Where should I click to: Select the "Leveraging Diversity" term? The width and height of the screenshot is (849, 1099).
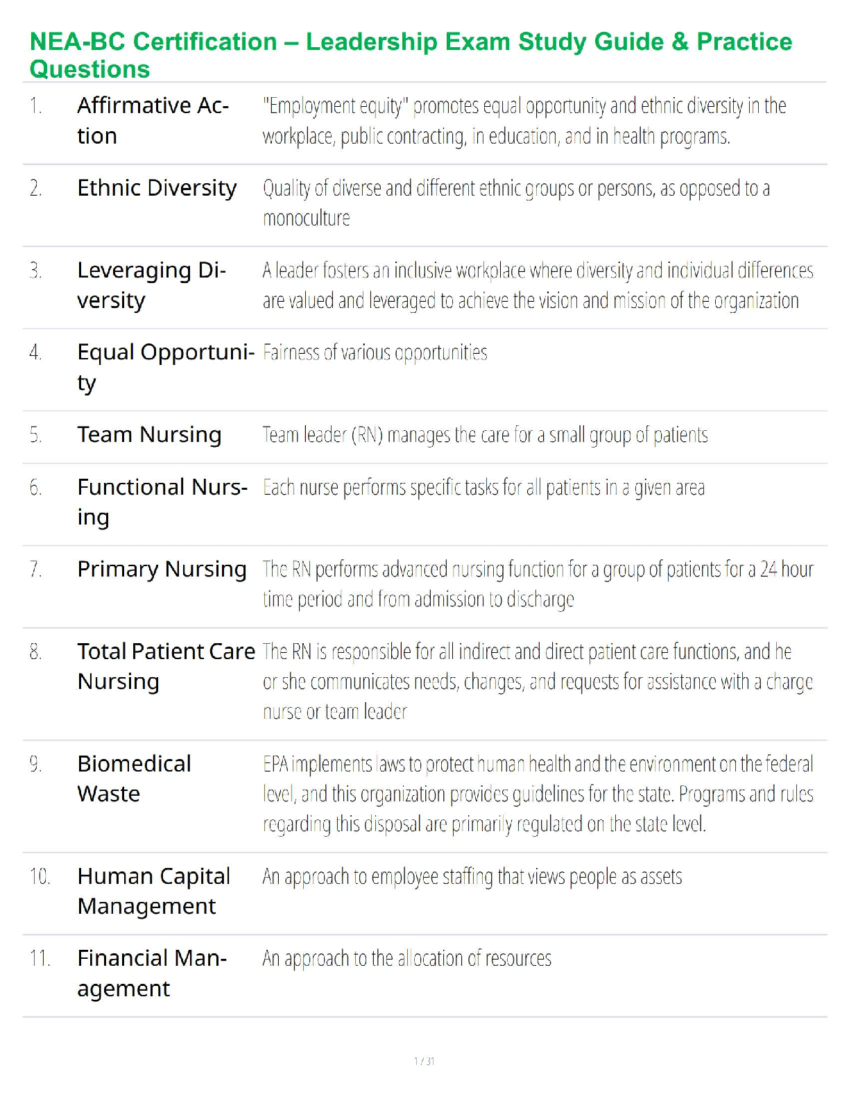pos(151,285)
